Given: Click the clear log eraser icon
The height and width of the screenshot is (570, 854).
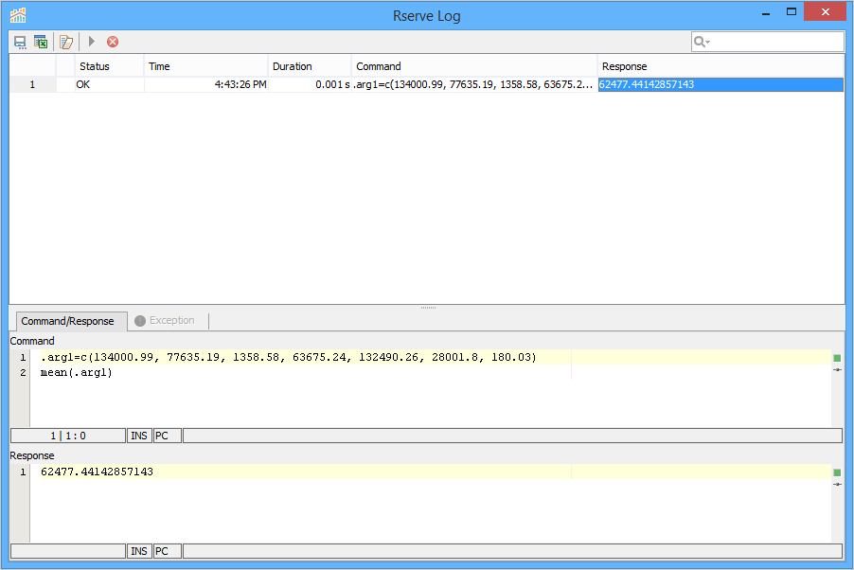Looking at the screenshot, I should [66, 42].
